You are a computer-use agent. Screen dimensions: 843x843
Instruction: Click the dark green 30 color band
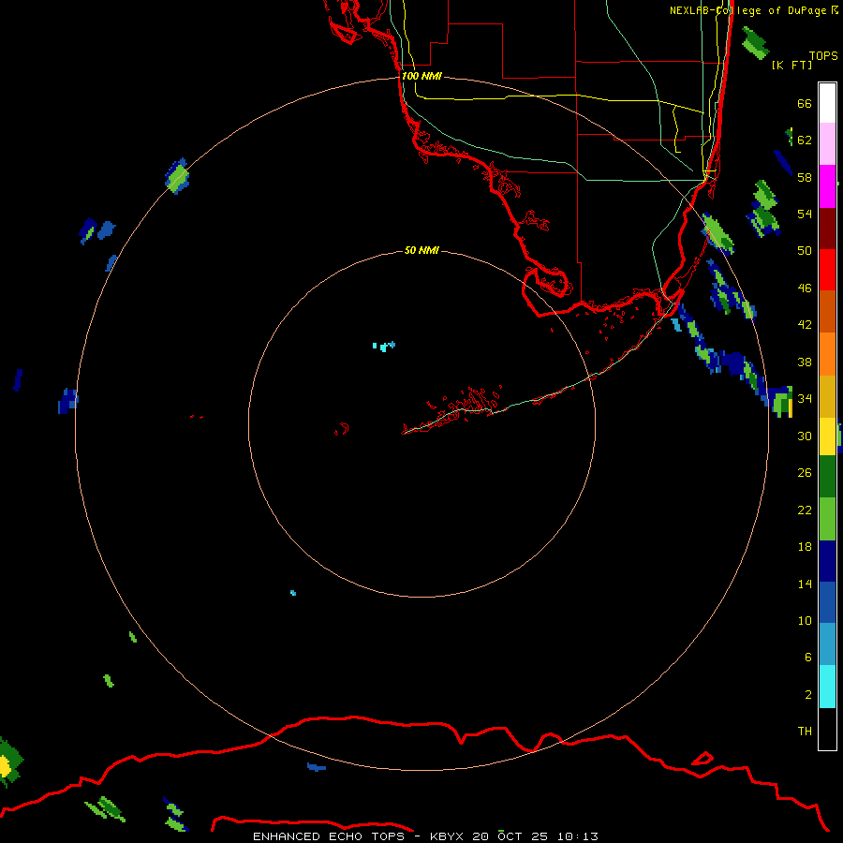[x=827, y=477]
